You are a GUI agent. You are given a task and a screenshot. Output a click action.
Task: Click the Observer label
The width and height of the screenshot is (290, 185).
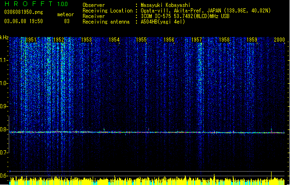(x=94, y=5)
